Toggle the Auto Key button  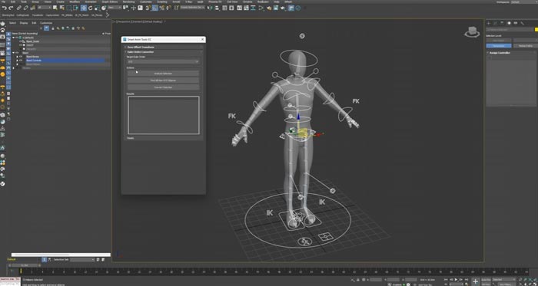point(486,280)
